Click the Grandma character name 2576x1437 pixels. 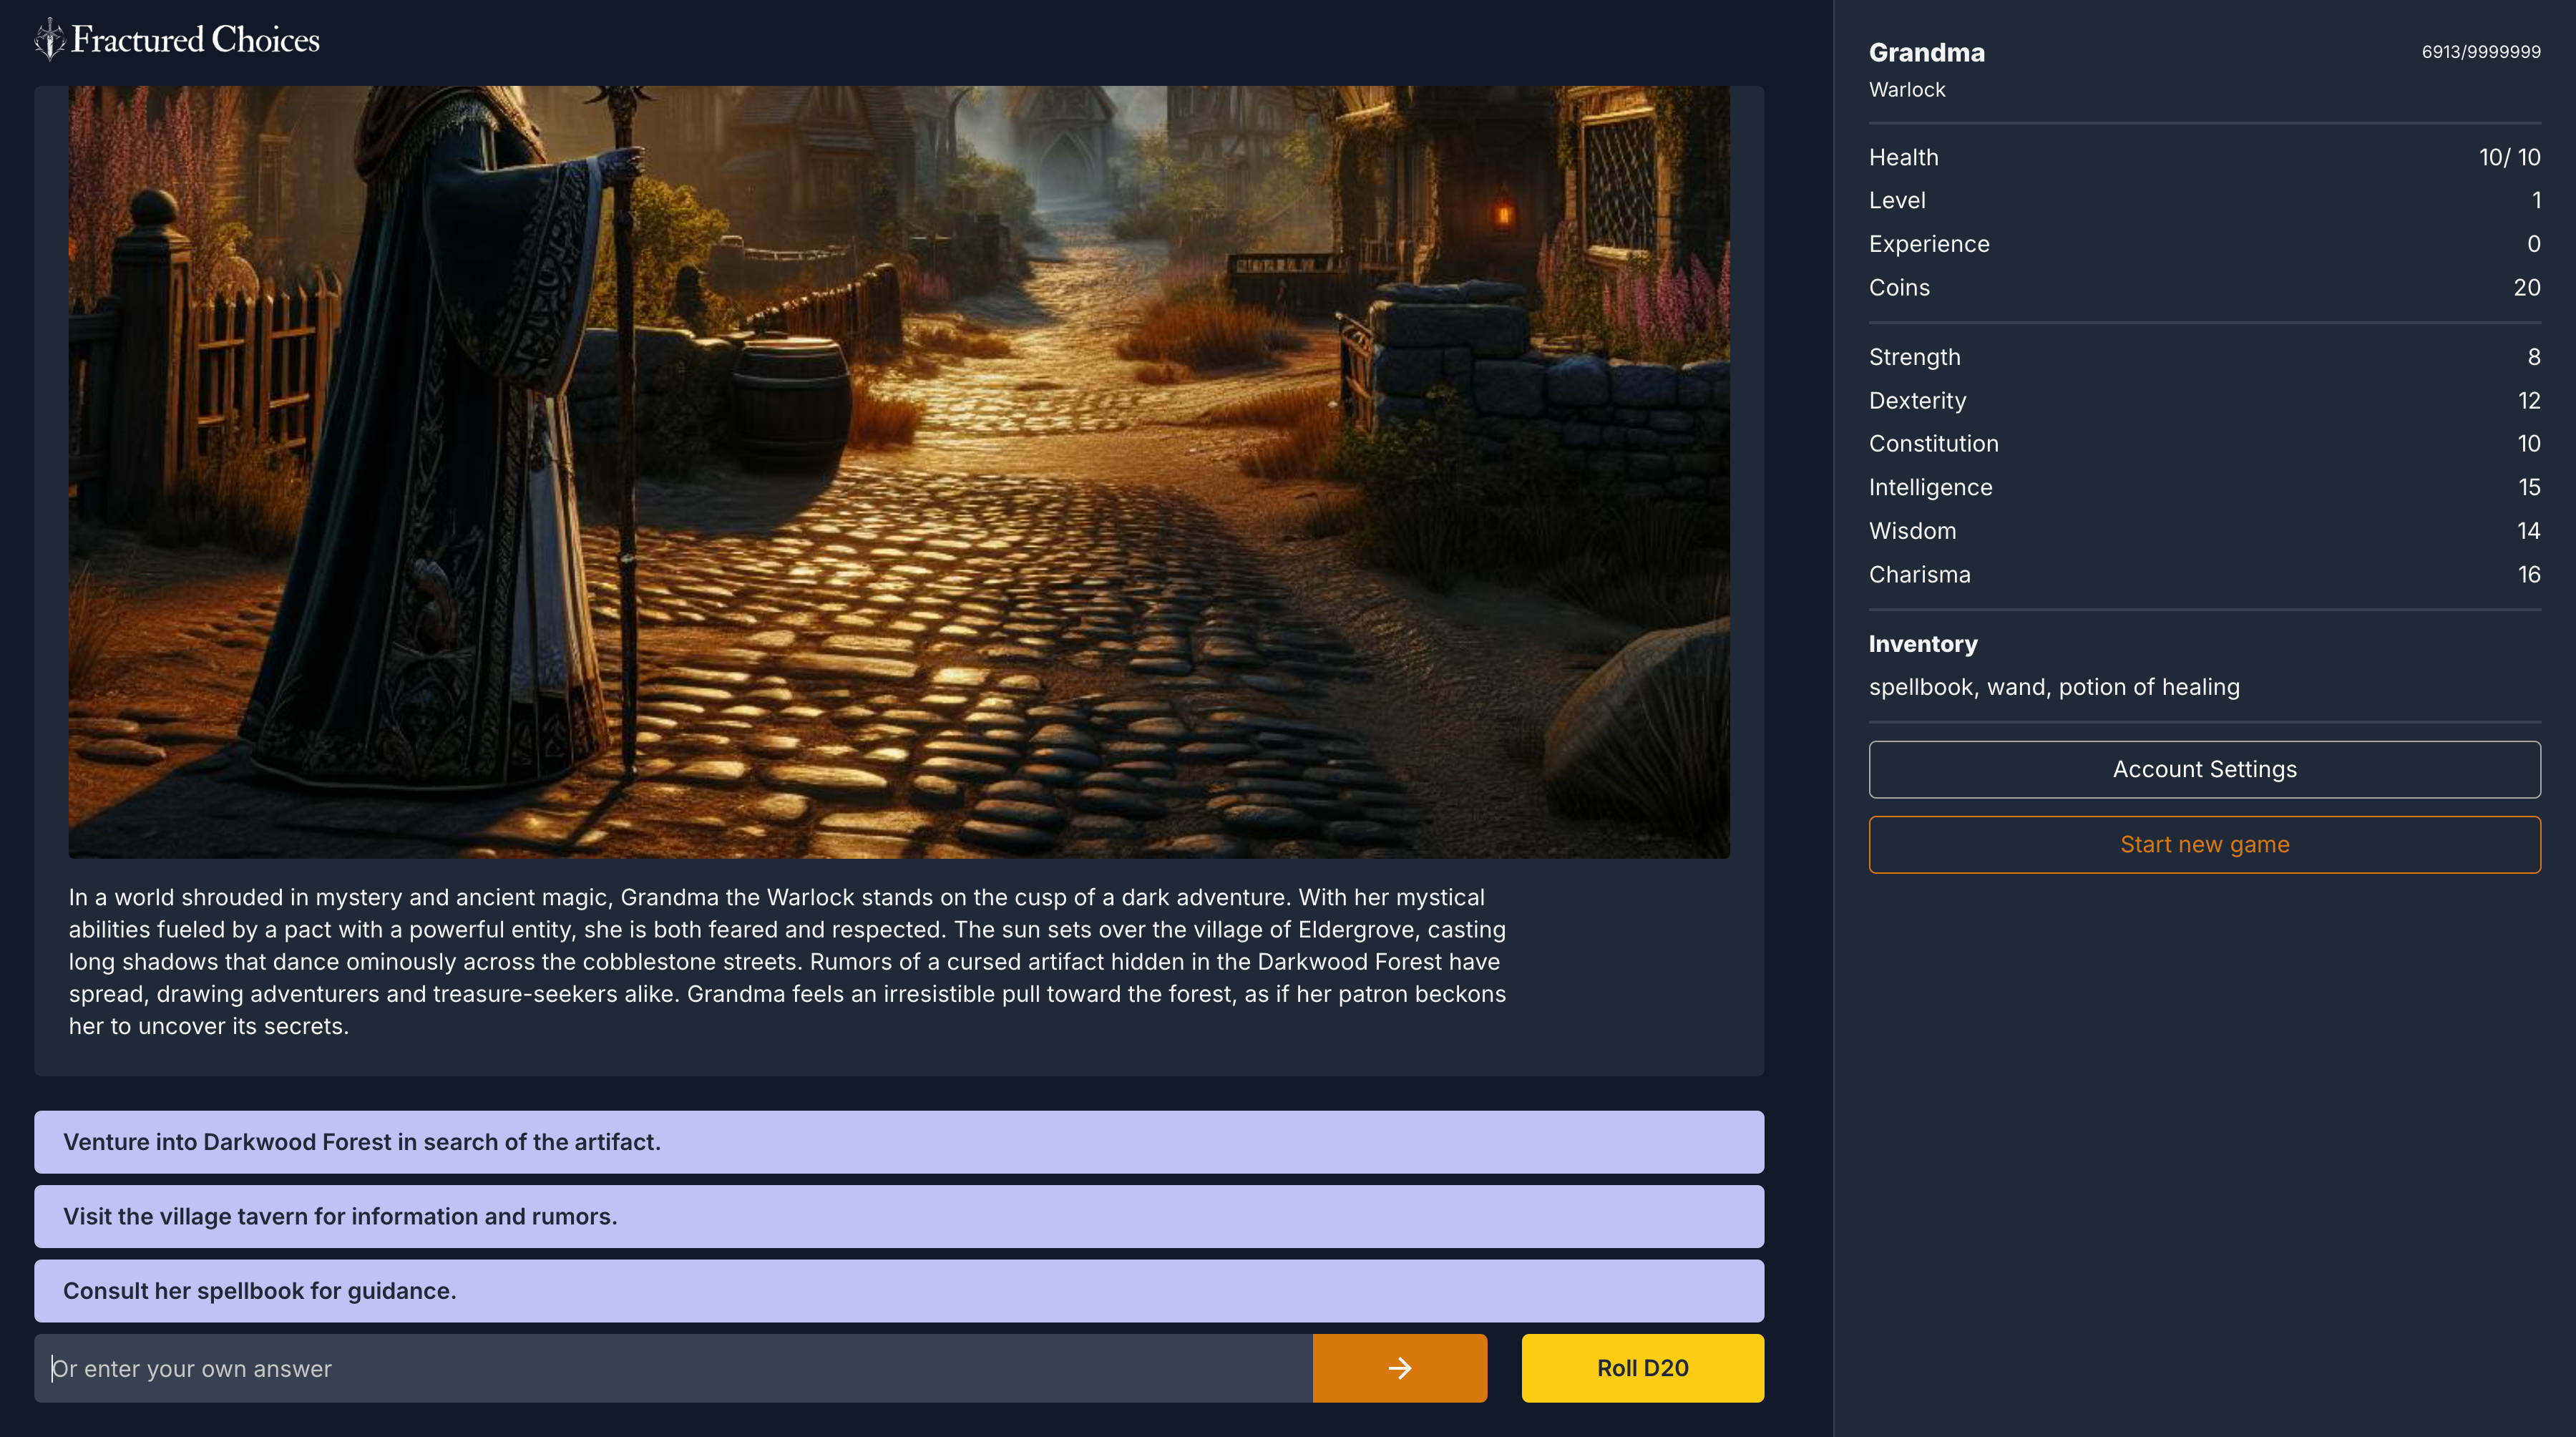(x=1926, y=52)
